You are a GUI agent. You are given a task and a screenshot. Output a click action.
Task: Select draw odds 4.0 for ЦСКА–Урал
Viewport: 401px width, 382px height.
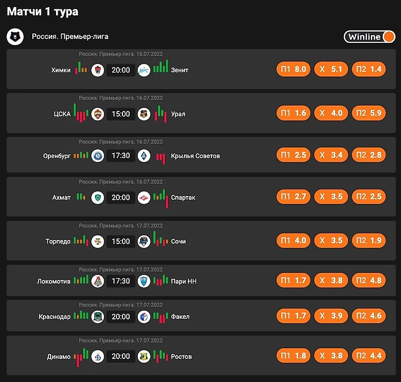click(x=331, y=114)
